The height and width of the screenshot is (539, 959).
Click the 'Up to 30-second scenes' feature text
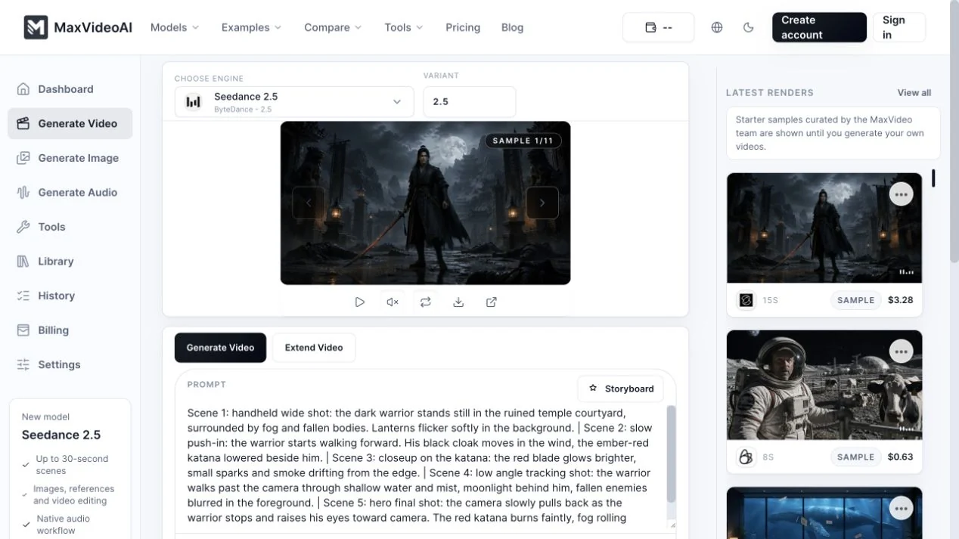[72, 465]
